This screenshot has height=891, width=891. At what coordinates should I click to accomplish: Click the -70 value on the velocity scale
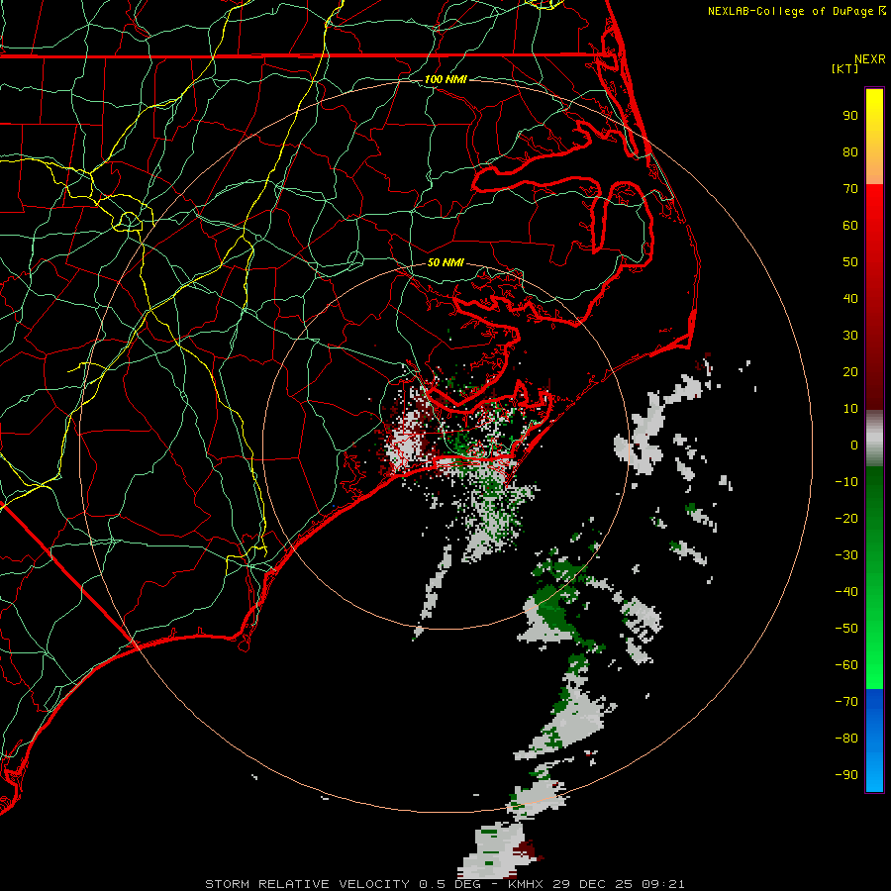coord(846,702)
